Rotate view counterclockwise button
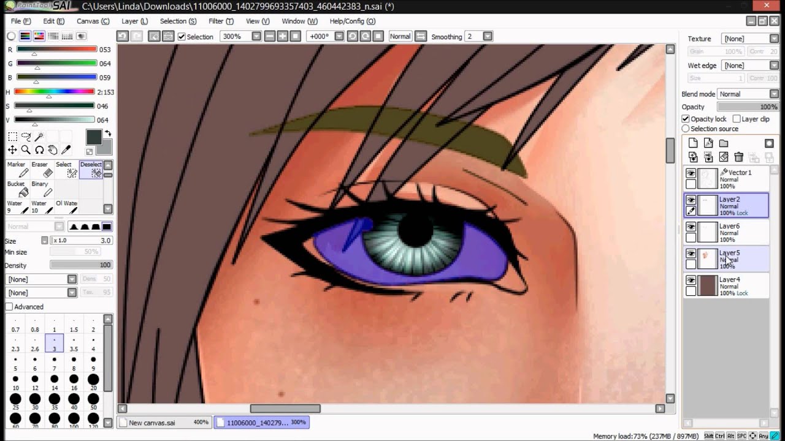Viewport: 785px width, 441px height. pyautogui.click(x=352, y=36)
